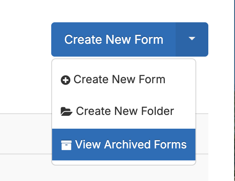Start a new form with the main blue button
This screenshot has width=235, height=181.
click(x=114, y=39)
